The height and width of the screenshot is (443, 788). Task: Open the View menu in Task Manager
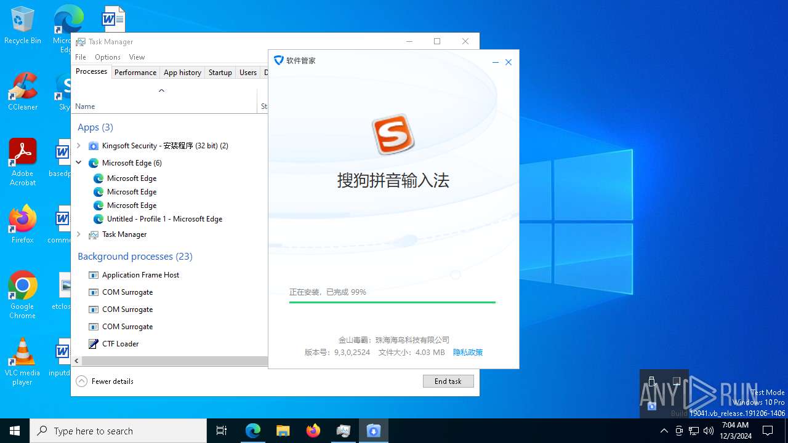[x=137, y=57]
